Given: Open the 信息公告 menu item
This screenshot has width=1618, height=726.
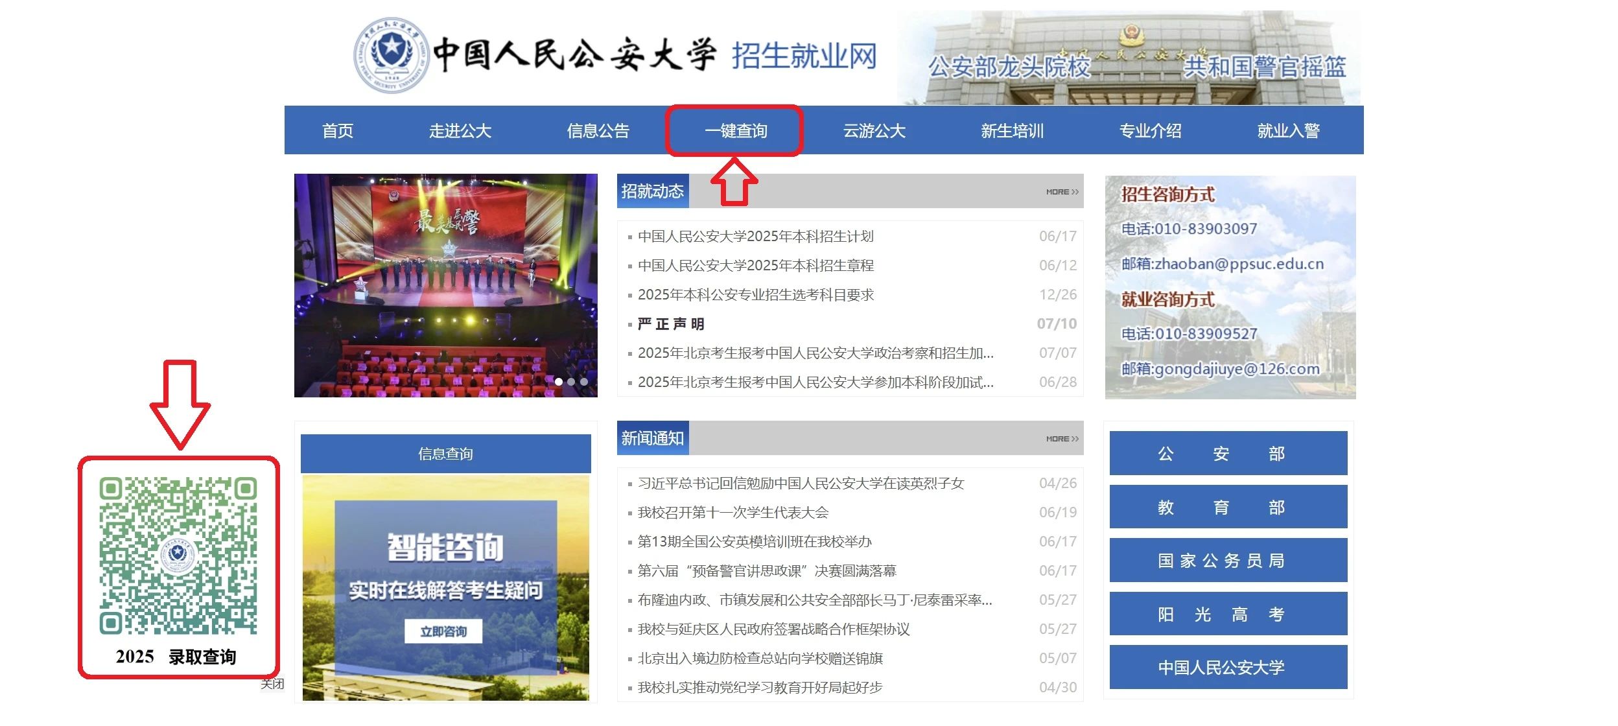Looking at the screenshot, I should (x=598, y=131).
